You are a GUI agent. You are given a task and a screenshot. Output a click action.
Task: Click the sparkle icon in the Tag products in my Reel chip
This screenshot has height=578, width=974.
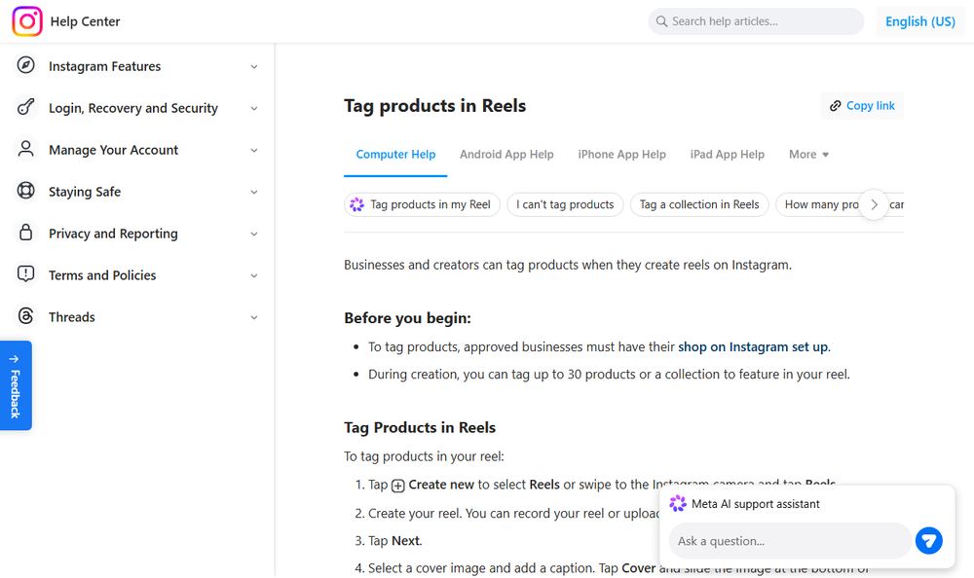(356, 204)
